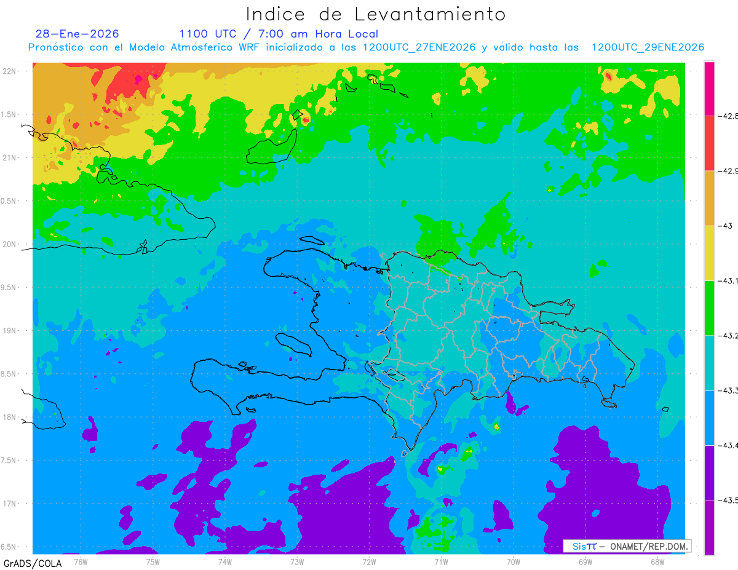This screenshot has height=570, width=738.
Task: Click the orange swatch between -42.9 and -43
Action: click(709, 198)
